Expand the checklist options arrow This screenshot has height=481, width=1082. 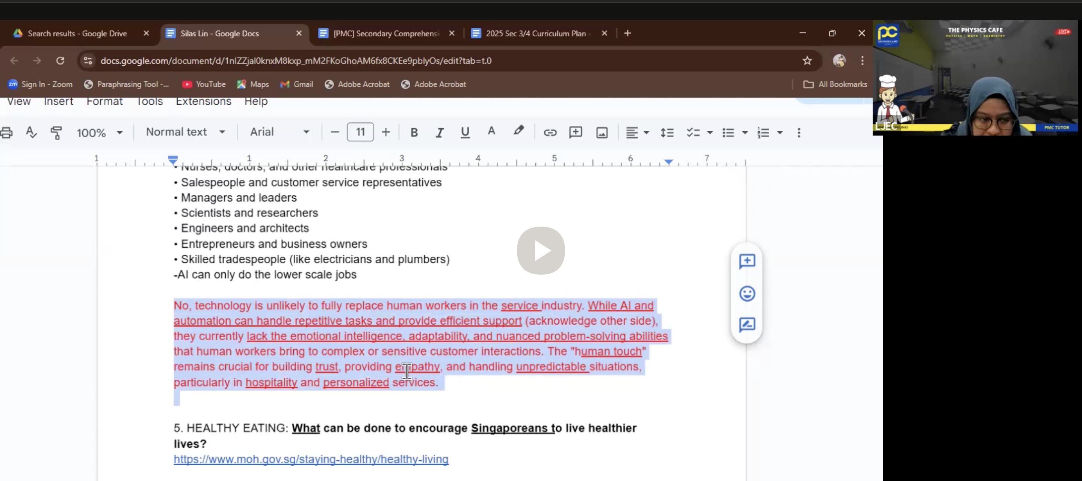point(710,133)
